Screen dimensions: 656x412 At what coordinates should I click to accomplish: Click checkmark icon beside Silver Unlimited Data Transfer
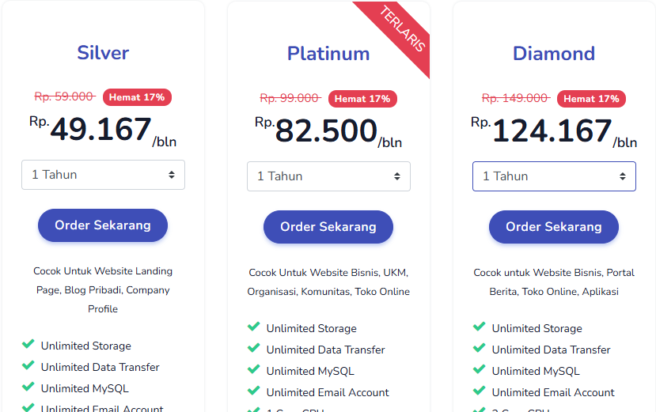(x=28, y=365)
